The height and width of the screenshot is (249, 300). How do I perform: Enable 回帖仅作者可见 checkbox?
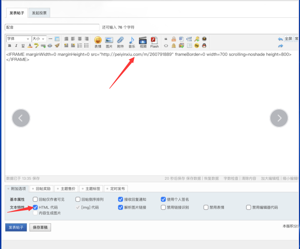click(x=35, y=199)
